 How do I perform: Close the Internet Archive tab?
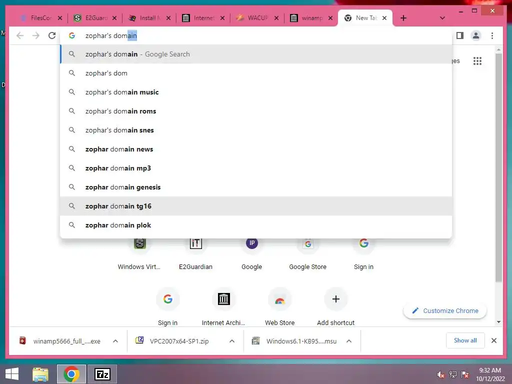222,18
